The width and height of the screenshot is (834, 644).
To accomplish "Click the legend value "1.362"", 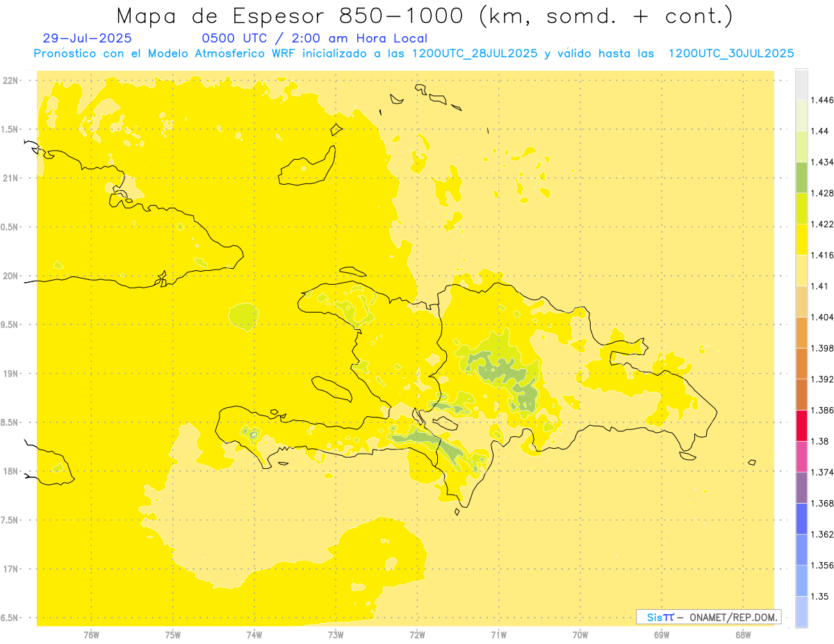I will coord(822,534).
